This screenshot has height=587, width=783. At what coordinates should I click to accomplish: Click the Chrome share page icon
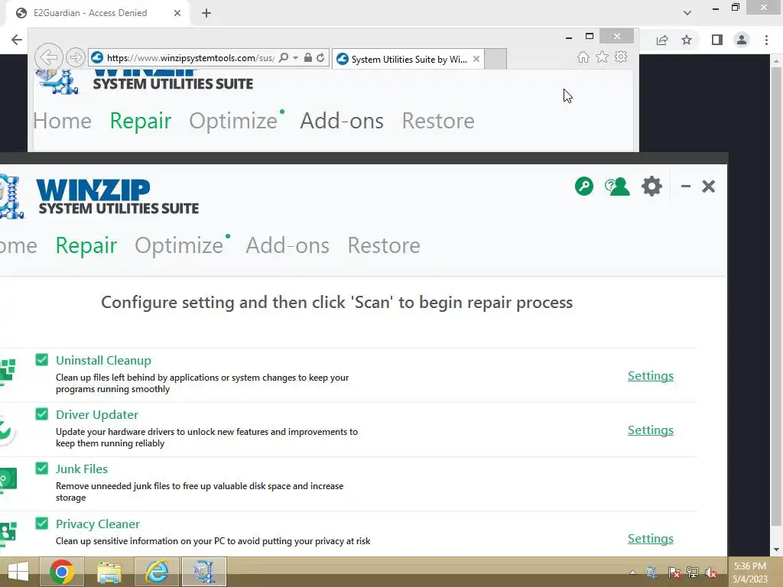tap(662, 40)
